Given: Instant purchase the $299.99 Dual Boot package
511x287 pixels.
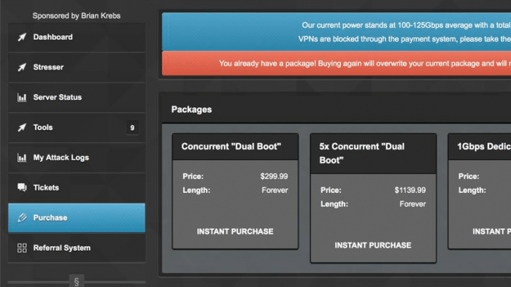Looking at the screenshot, I should click(235, 231).
